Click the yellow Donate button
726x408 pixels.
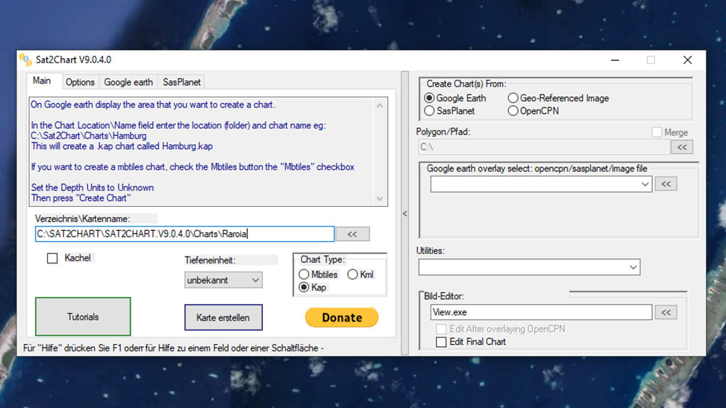click(342, 317)
